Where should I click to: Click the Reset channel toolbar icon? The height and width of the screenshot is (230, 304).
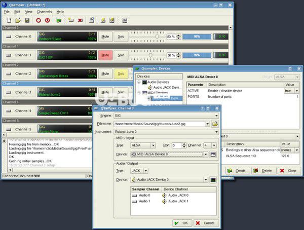(103, 20)
